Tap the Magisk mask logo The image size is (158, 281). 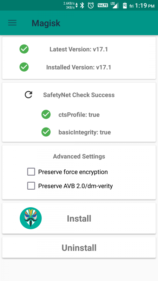(31, 218)
